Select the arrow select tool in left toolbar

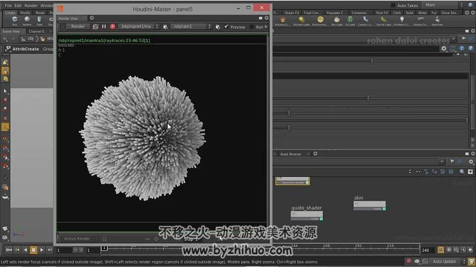coord(5,91)
